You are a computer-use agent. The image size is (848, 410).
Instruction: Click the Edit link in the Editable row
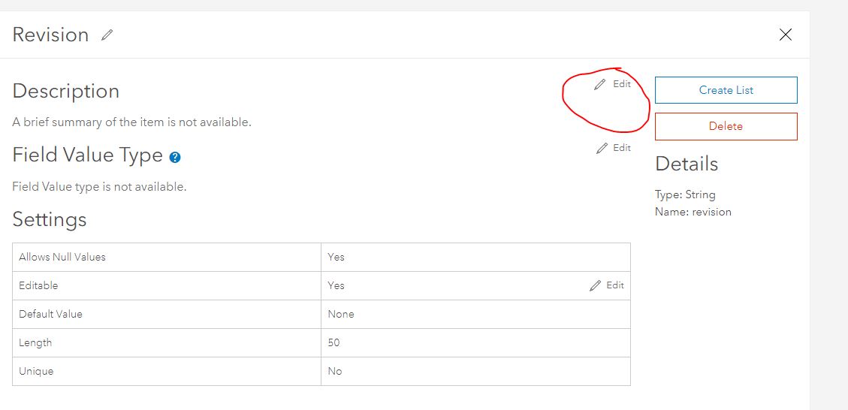click(615, 285)
